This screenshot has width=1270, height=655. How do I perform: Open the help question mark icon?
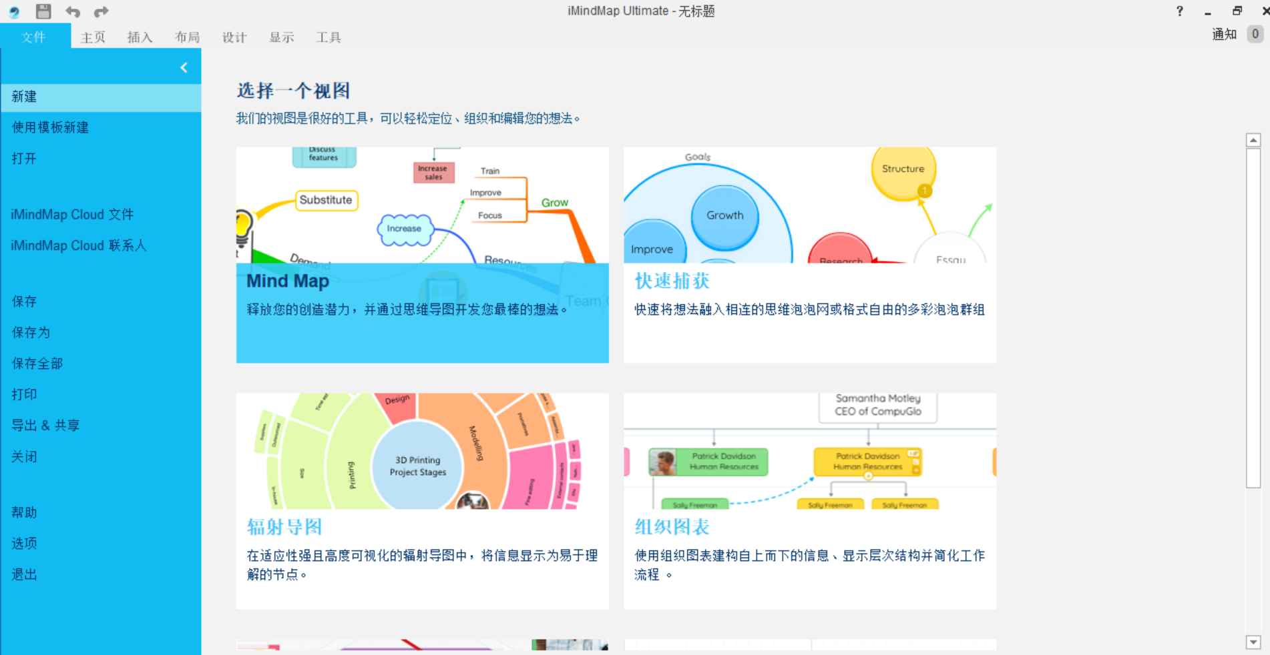(1179, 11)
